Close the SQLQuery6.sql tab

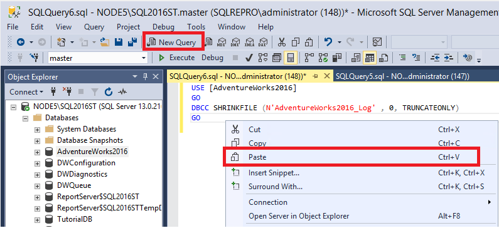coord(327,76)
